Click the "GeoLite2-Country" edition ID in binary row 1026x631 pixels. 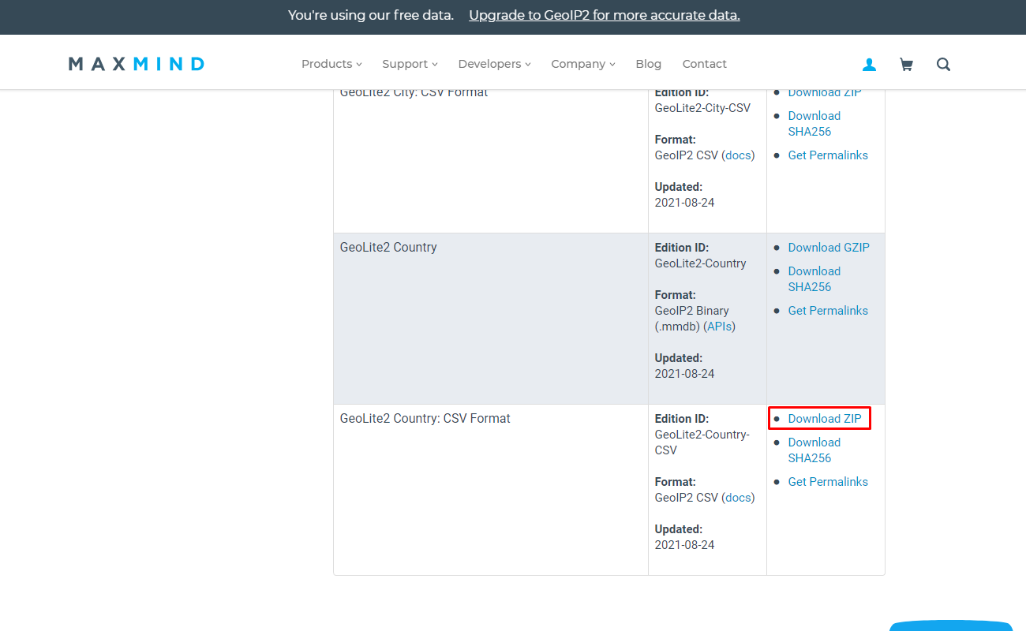701,263
